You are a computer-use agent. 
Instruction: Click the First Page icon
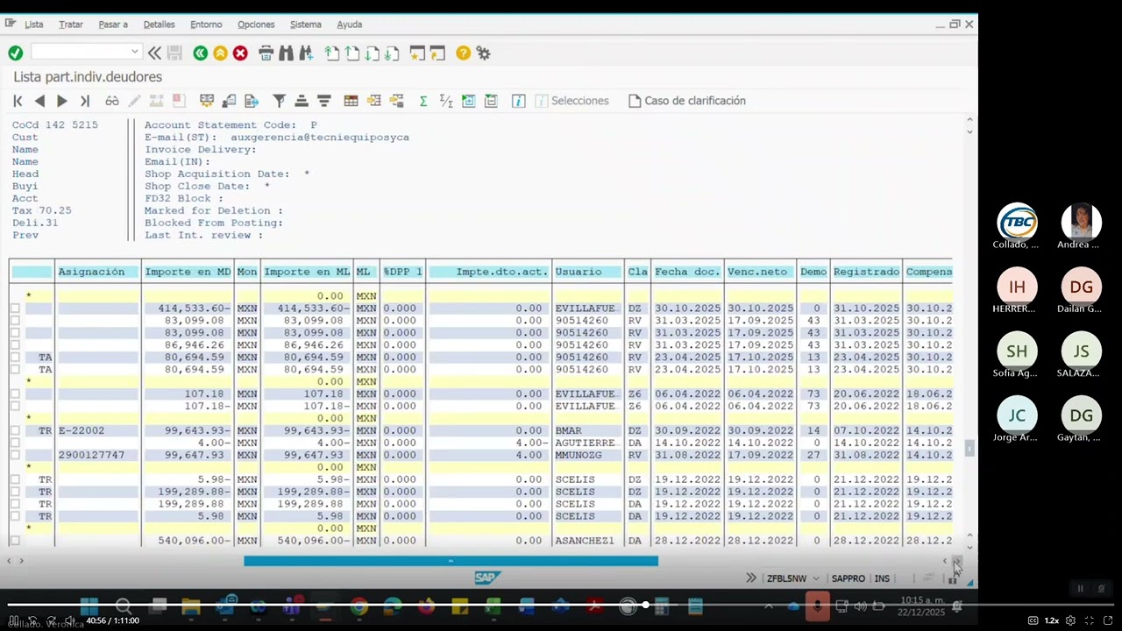[x=332, y=53]
